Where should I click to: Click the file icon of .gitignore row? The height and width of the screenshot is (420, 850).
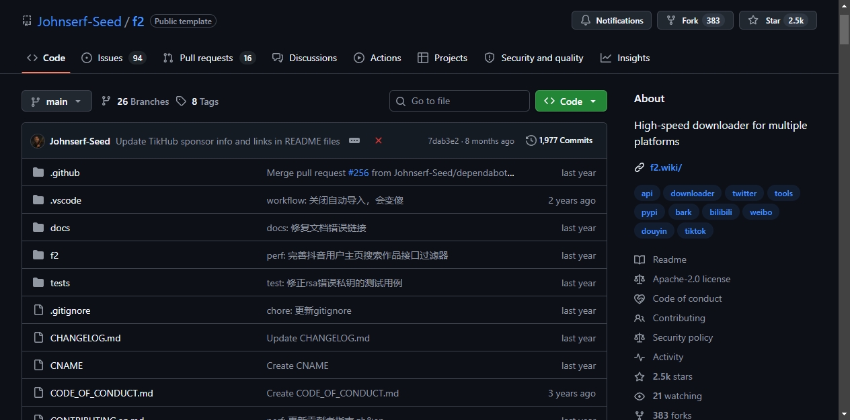tap(38, 310)
